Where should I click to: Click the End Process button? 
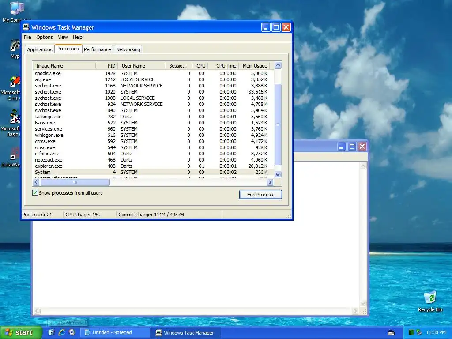260,195
